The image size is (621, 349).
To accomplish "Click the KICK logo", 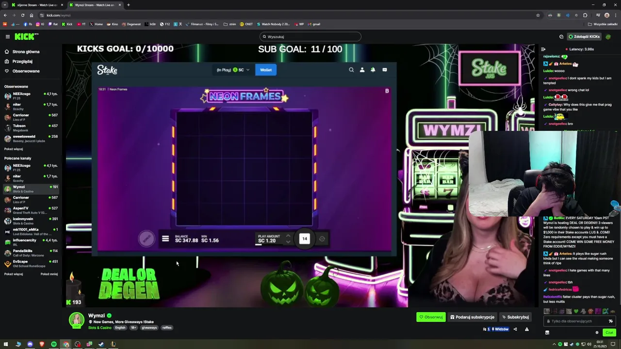I will [x=26, y=37].
